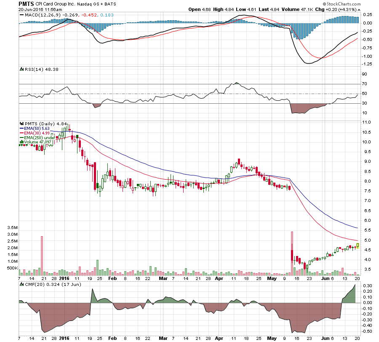Click the tallest pink volume bar in mid-May
The height and width of the screenshot is (342, 379).
tap(292, 253)
